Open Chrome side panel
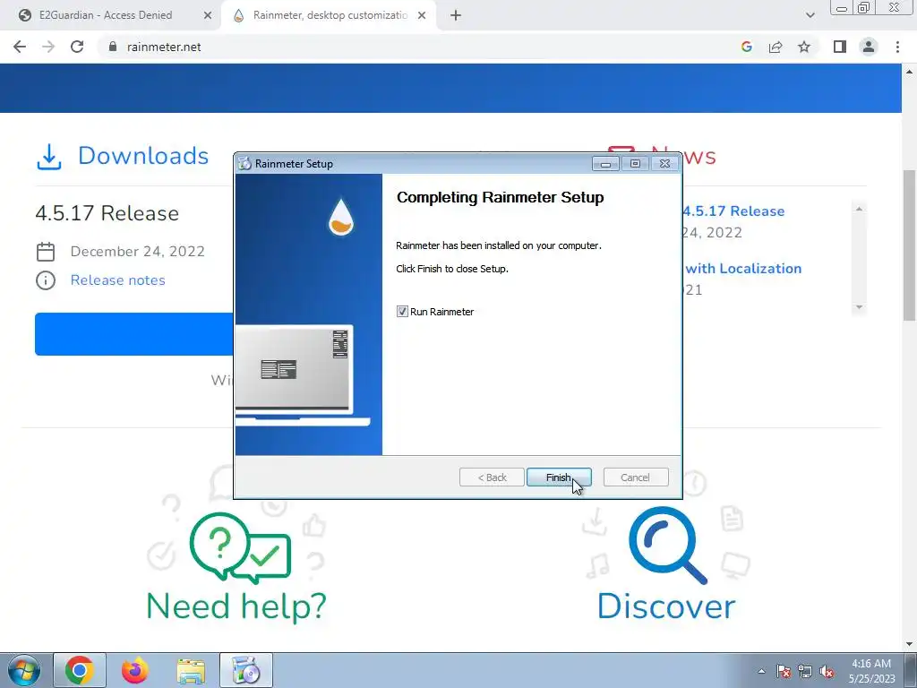This screenshot has width=917, height=688. tap(840, 47)
